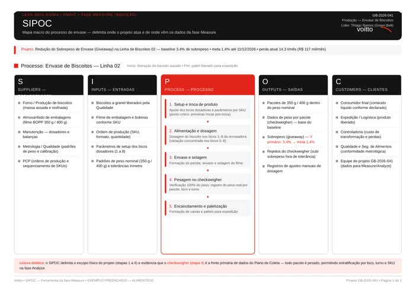
Task: Click 'Ajuste dos bicos dosadores' step description
Action: 207,112
